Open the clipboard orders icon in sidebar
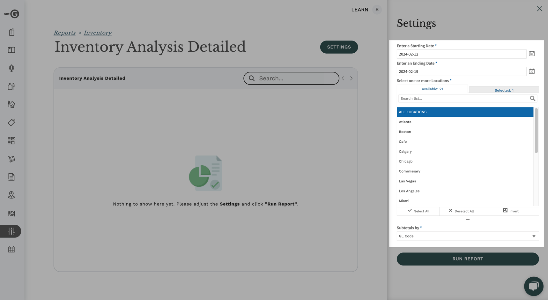 [x=11, y=32]
